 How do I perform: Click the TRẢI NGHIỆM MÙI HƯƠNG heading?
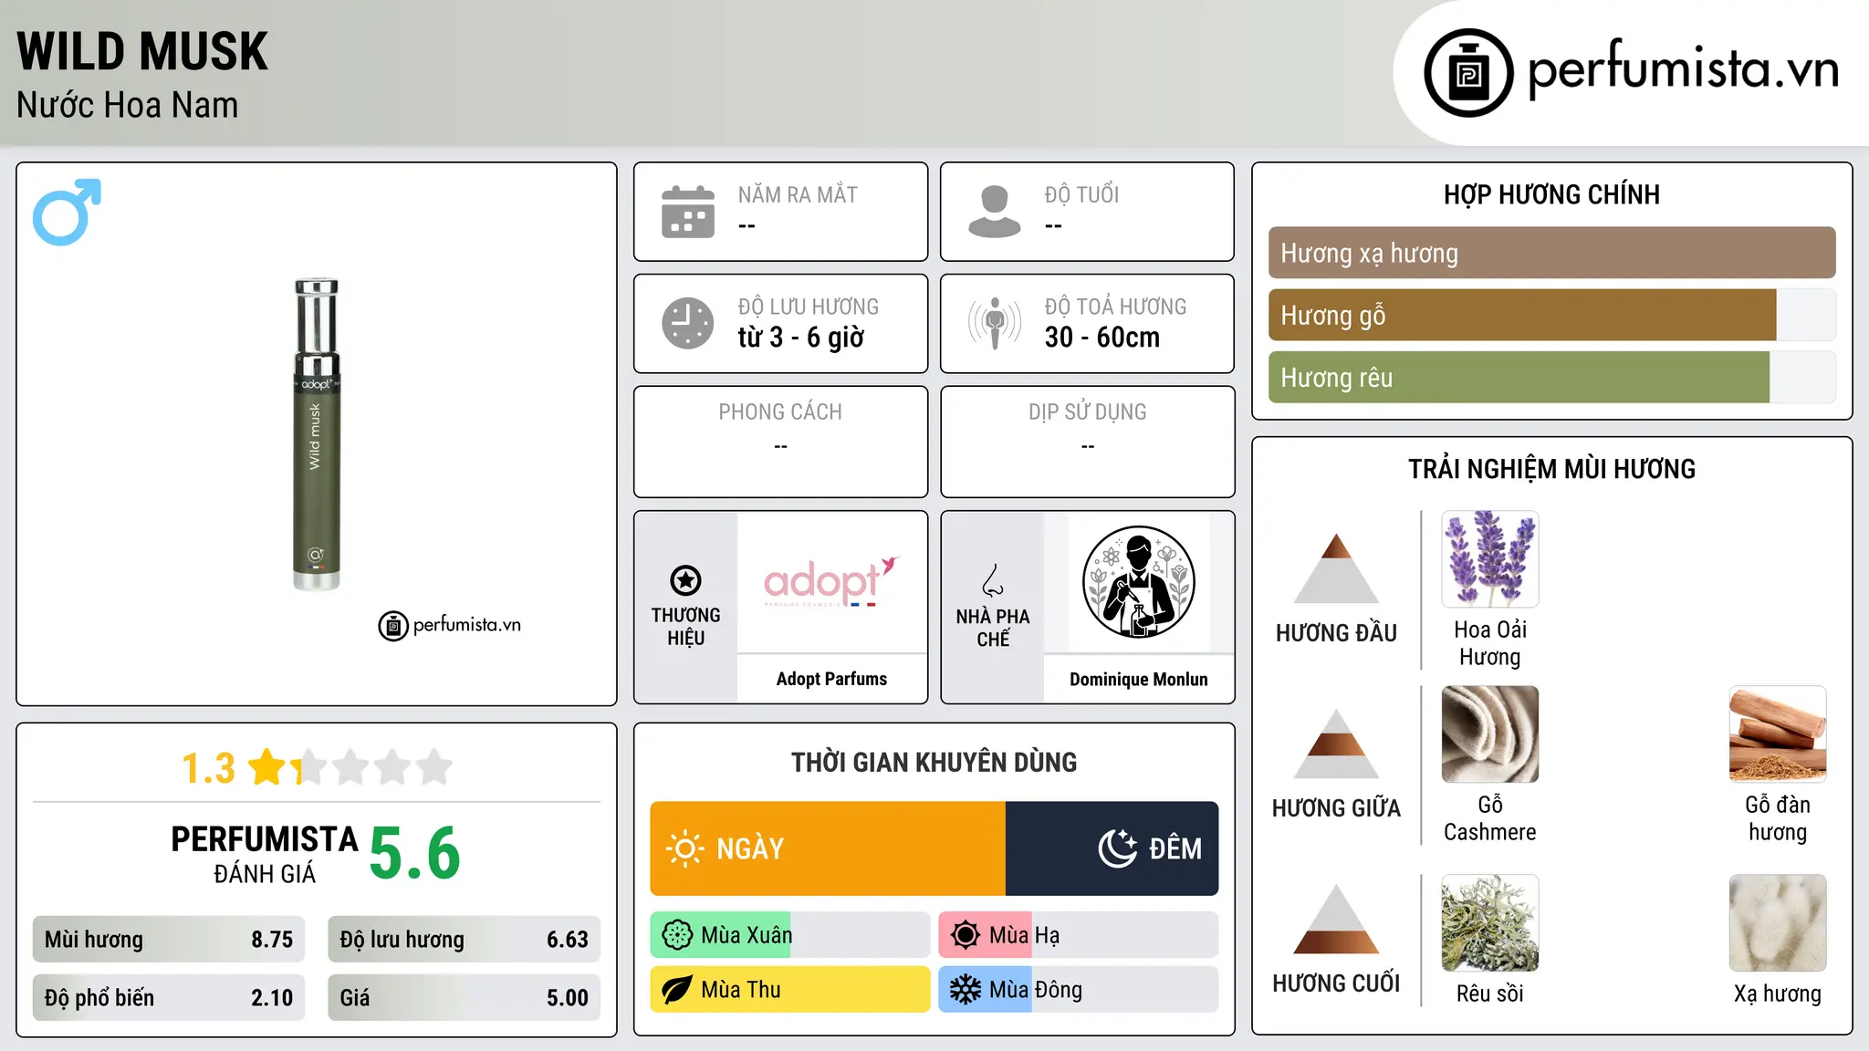tap(1551, 469)
